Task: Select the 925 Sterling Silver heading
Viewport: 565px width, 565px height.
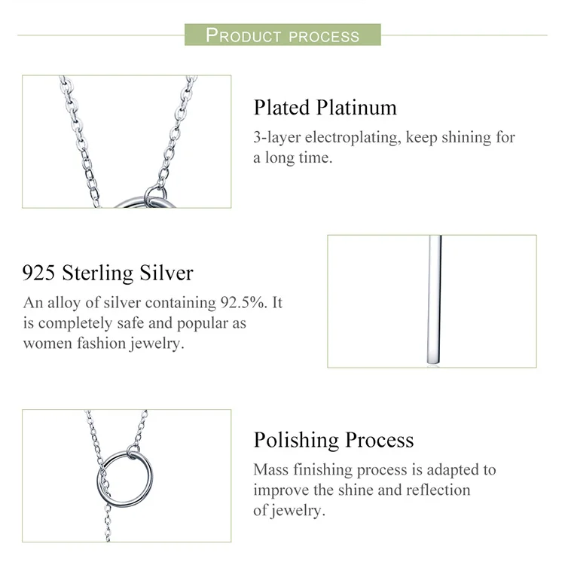Action: tap(108, 273)
